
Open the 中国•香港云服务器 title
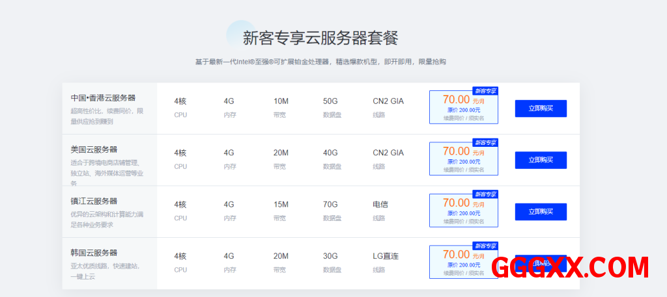click(x=103, y=98)
